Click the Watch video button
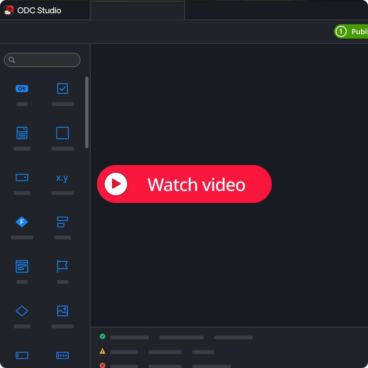Image resolution: width=368 pixels, height=368 pixels. point(184,184)
